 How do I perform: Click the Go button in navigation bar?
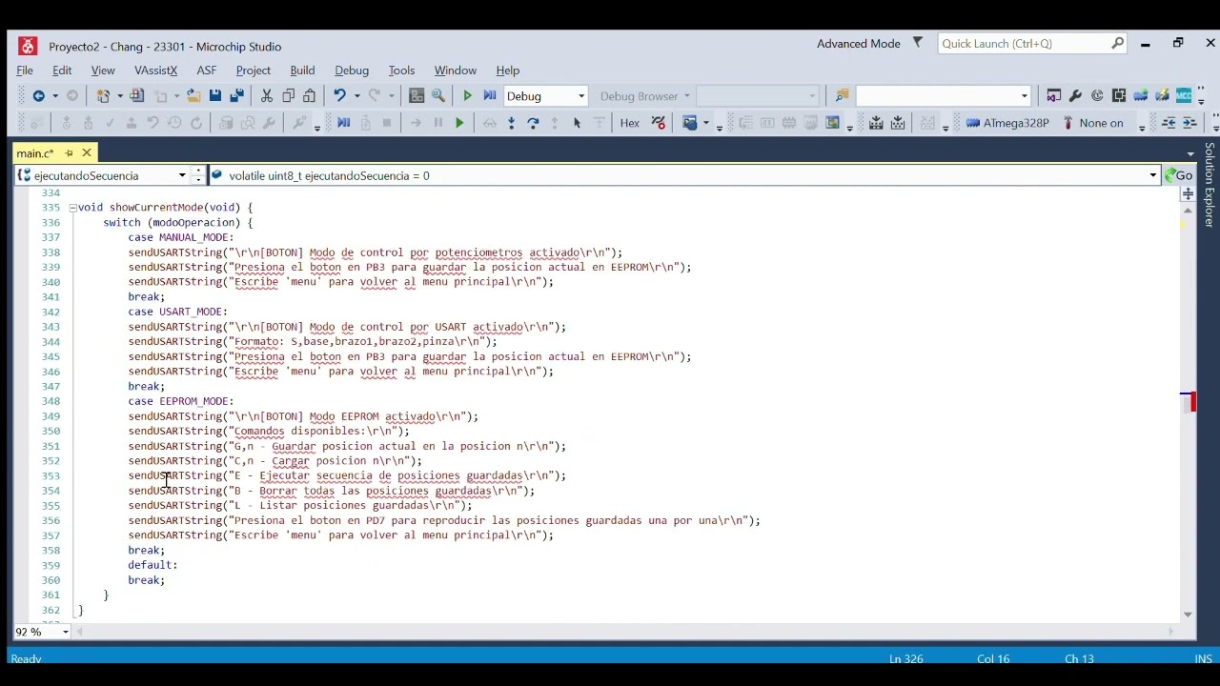point(1179,175)
